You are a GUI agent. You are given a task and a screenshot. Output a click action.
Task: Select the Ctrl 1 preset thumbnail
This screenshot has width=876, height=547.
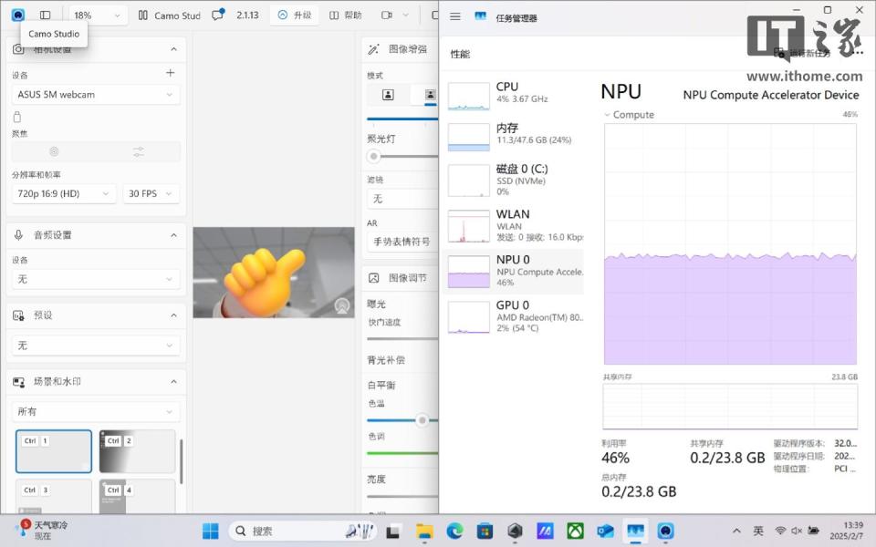tap(53, 450)
